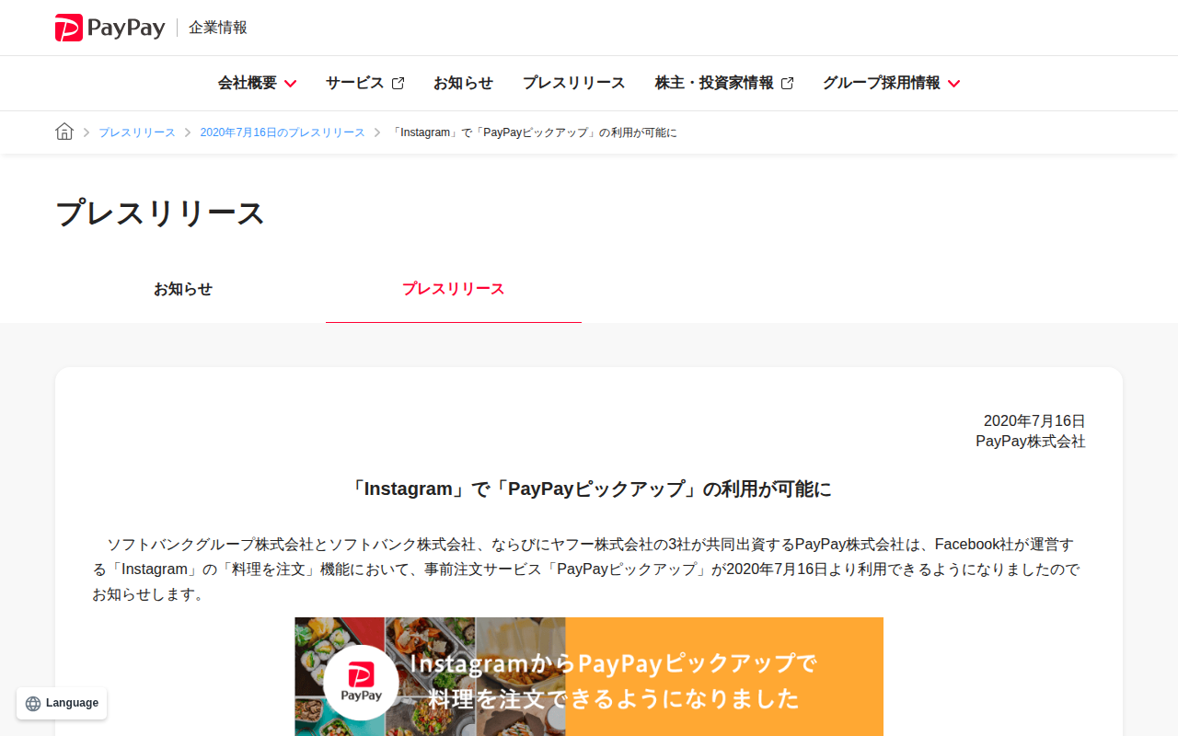Open the サービス navigation link
Viewport: 1178px width, 736px height.
tap(354, 83)
